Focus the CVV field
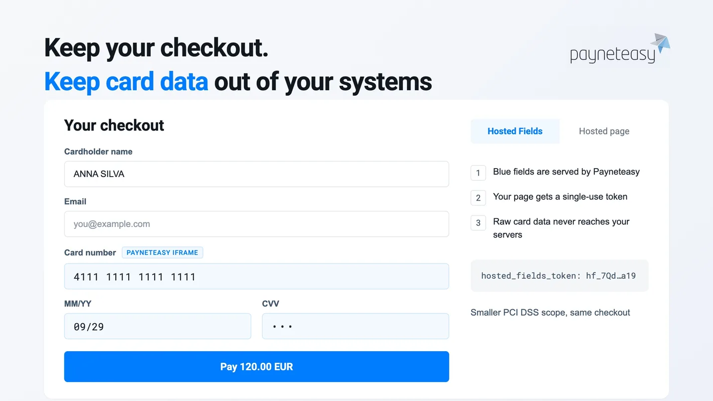Screen dimensions: 713x401 pos(356,326)
